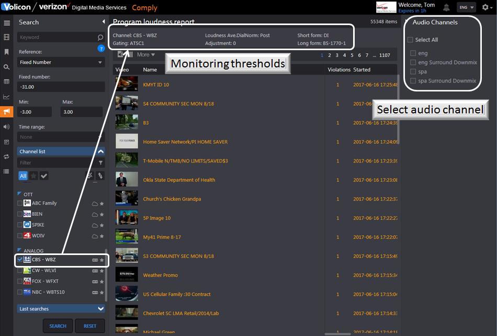This screenshot has width=497, height=336.
Task: Open the ENG language dropdown
Action: tap(467, 7)
